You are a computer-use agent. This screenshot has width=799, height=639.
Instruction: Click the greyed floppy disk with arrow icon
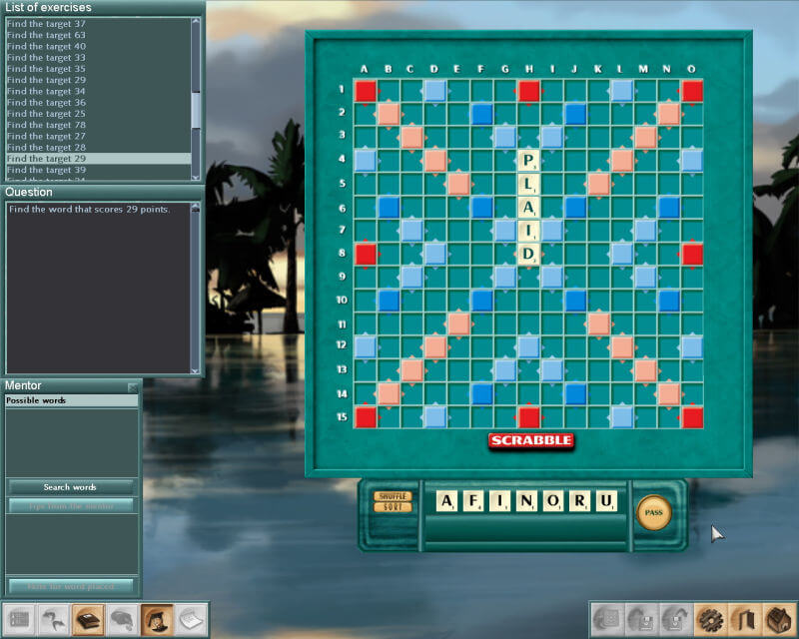[676, 620]
